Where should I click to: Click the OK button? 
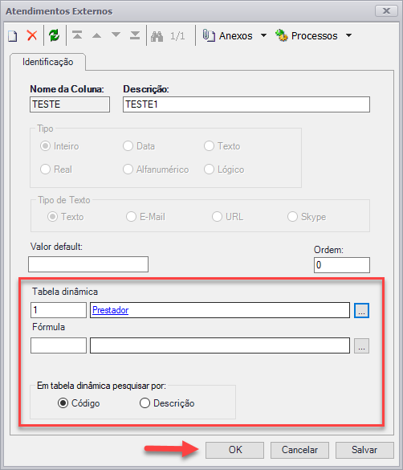point(234,450)
